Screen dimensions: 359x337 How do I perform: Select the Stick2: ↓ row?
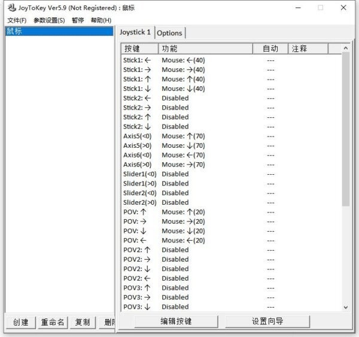click(x=231, y=127)
